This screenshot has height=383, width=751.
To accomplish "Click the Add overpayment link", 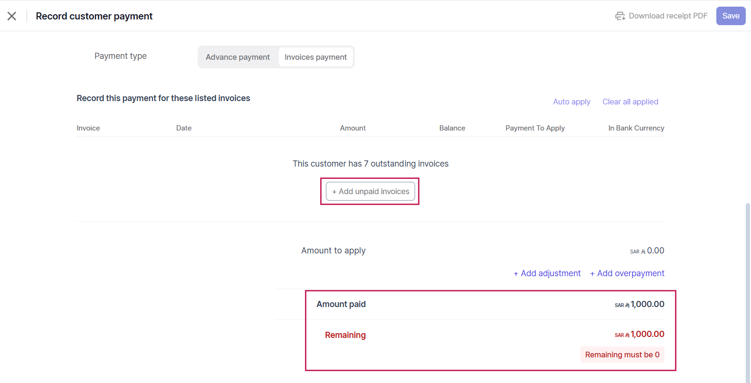I will (x=627, y=273).
